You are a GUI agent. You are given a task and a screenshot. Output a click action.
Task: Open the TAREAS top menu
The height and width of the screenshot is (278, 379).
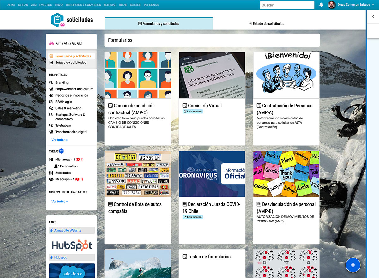point(23,5)
